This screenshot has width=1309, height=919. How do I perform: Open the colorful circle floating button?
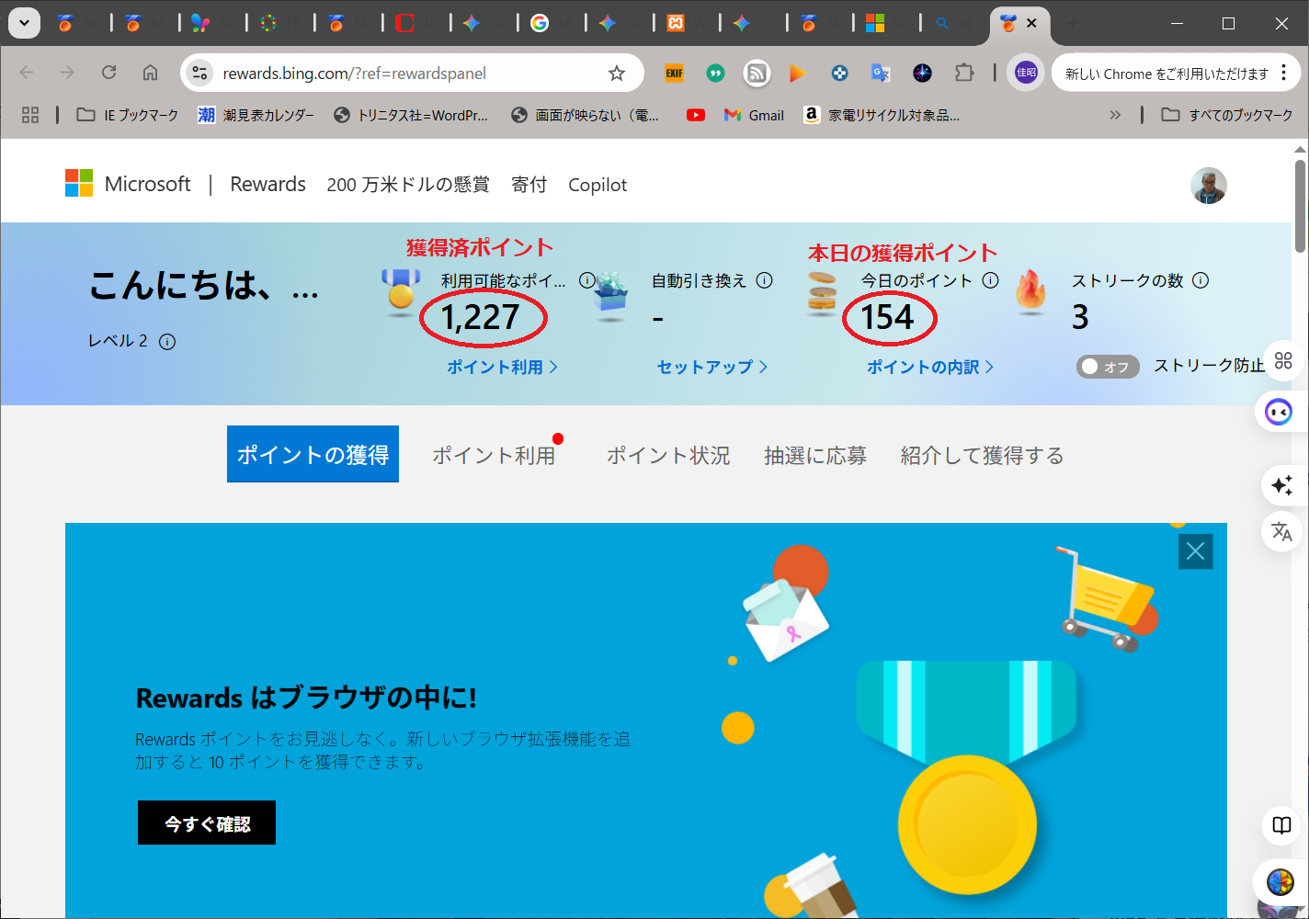(1280, 882)
